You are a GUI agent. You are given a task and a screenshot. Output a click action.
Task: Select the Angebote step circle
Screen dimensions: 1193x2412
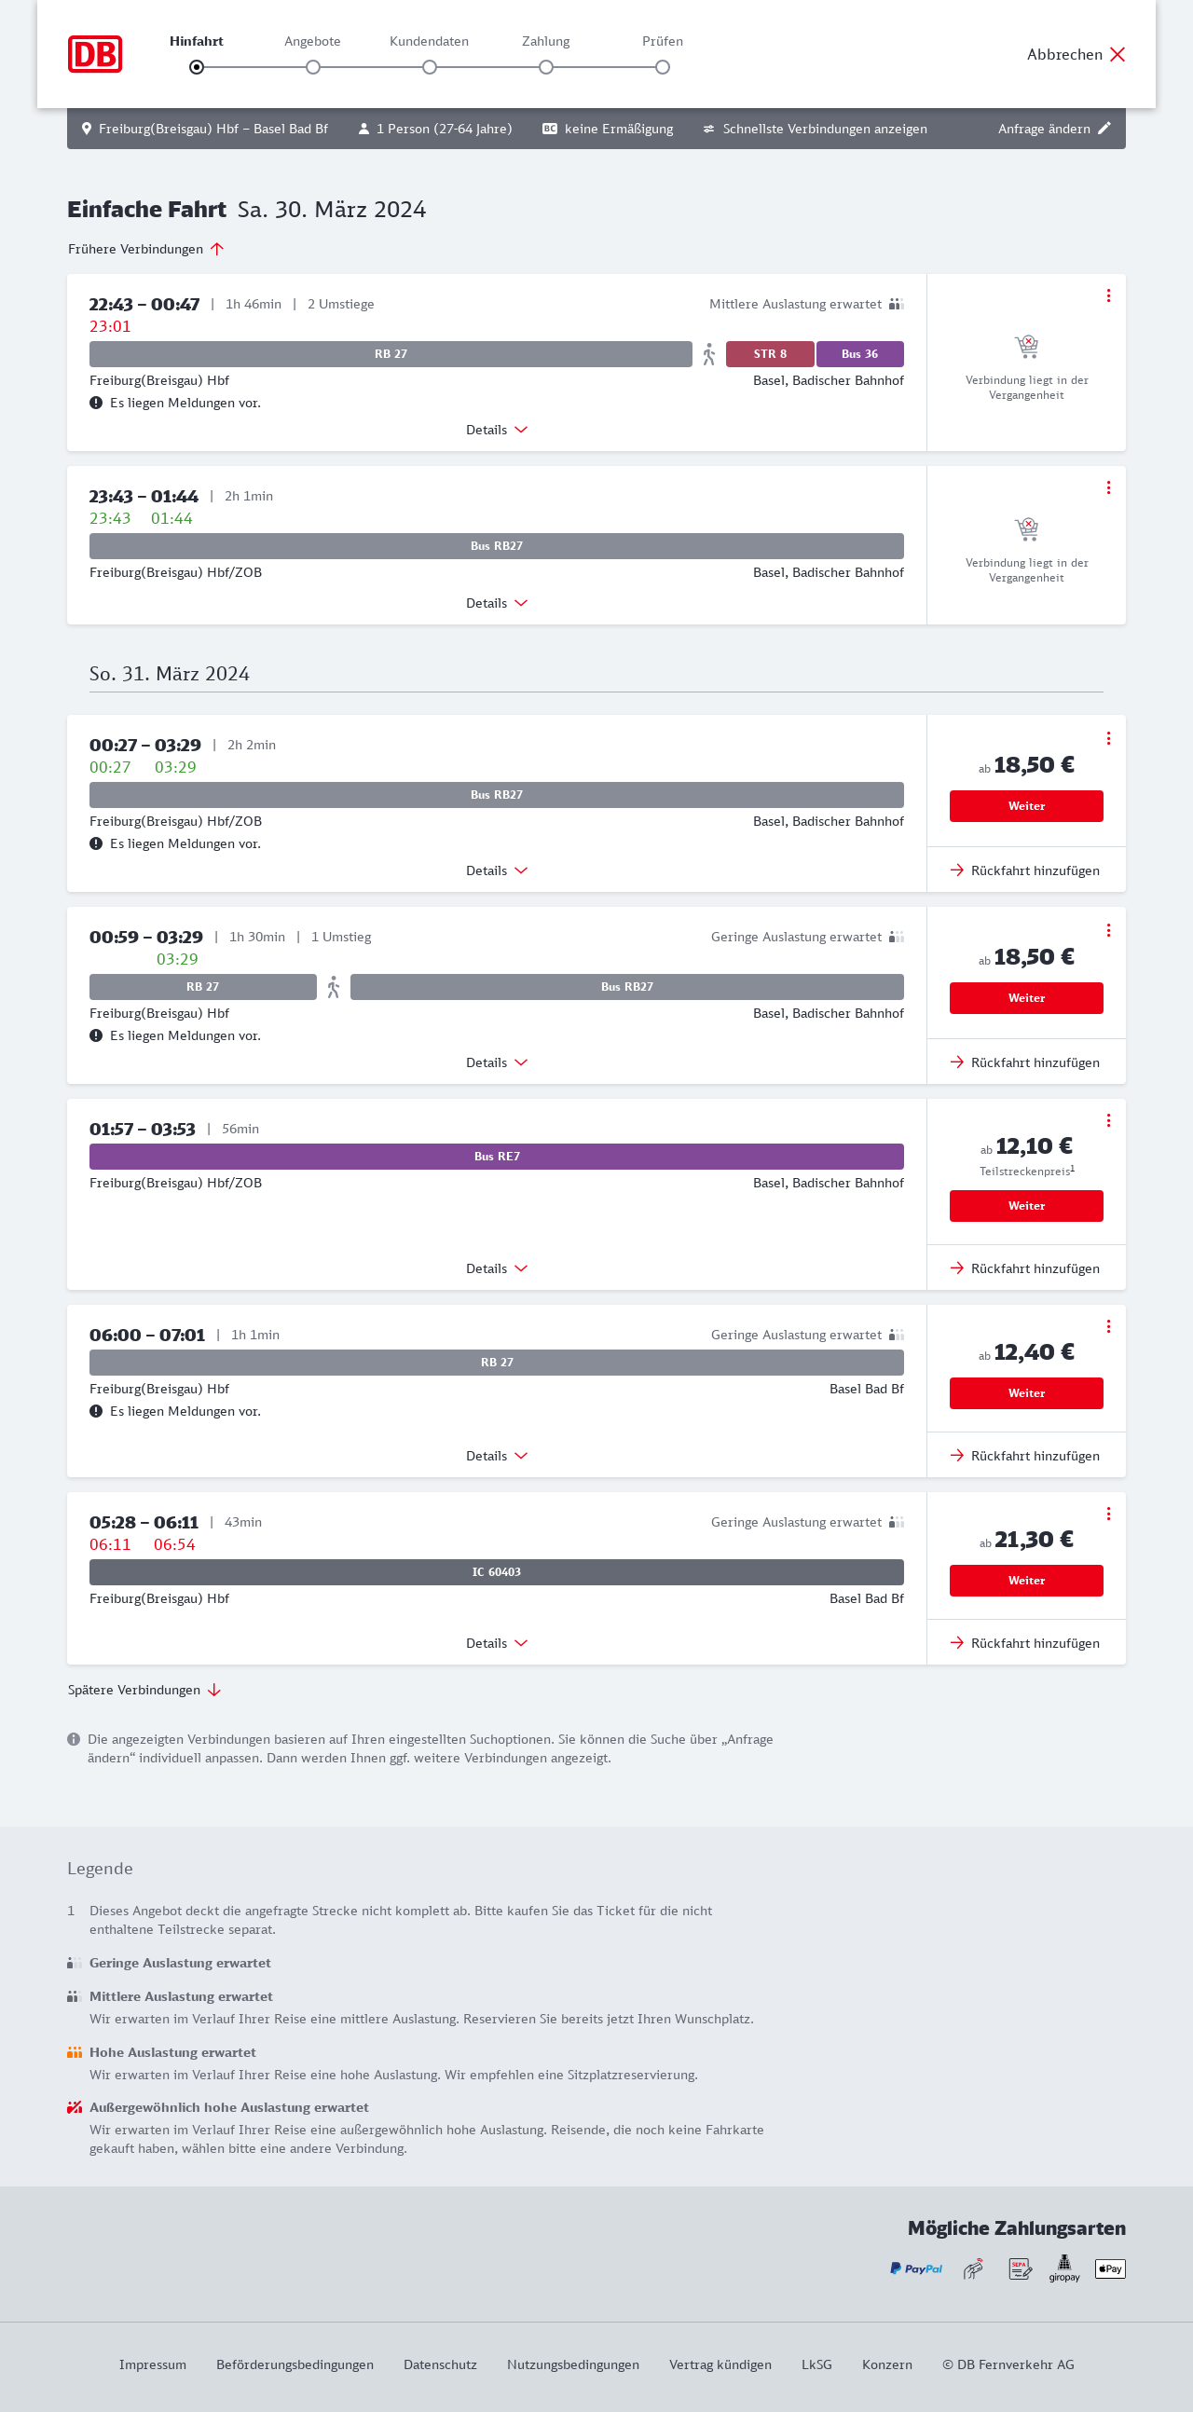click(x=313, y=67)
